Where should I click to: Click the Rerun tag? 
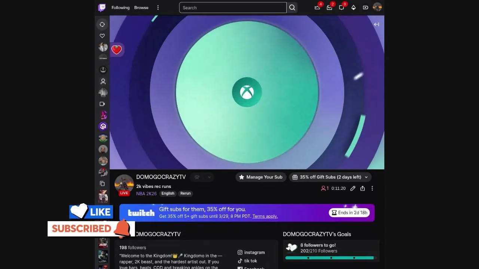coord(185,194)
